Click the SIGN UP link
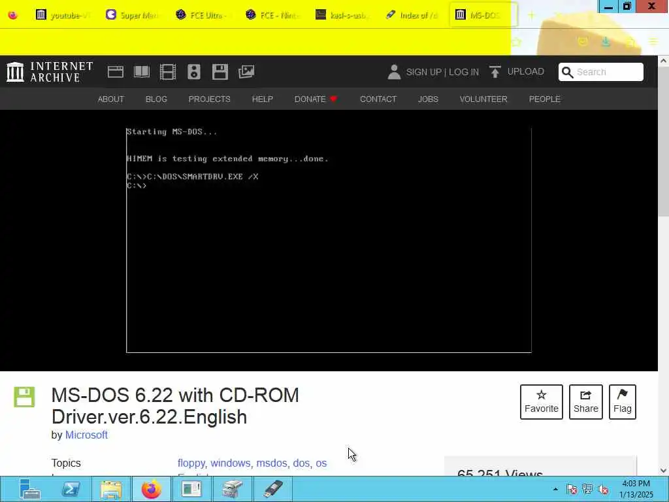The height and width of the screenshot is (502, 669). pyautogui.click(x=423, y=72)
